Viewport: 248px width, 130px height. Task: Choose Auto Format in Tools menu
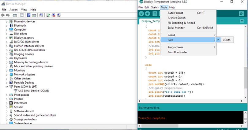click(188, 13)
